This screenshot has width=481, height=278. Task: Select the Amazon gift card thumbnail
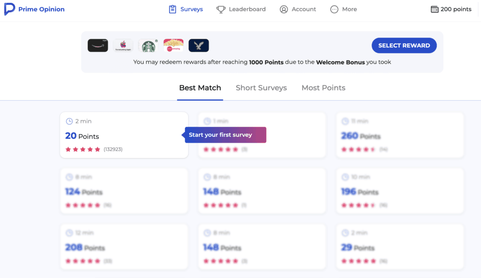[98, 45]
